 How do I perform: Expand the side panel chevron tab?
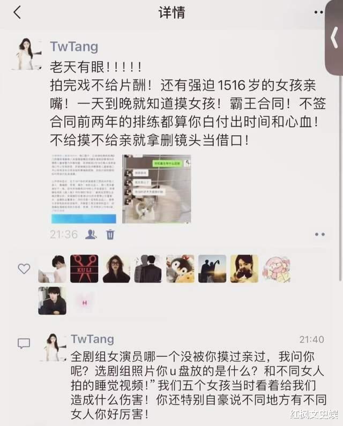(x=334, y=38)
